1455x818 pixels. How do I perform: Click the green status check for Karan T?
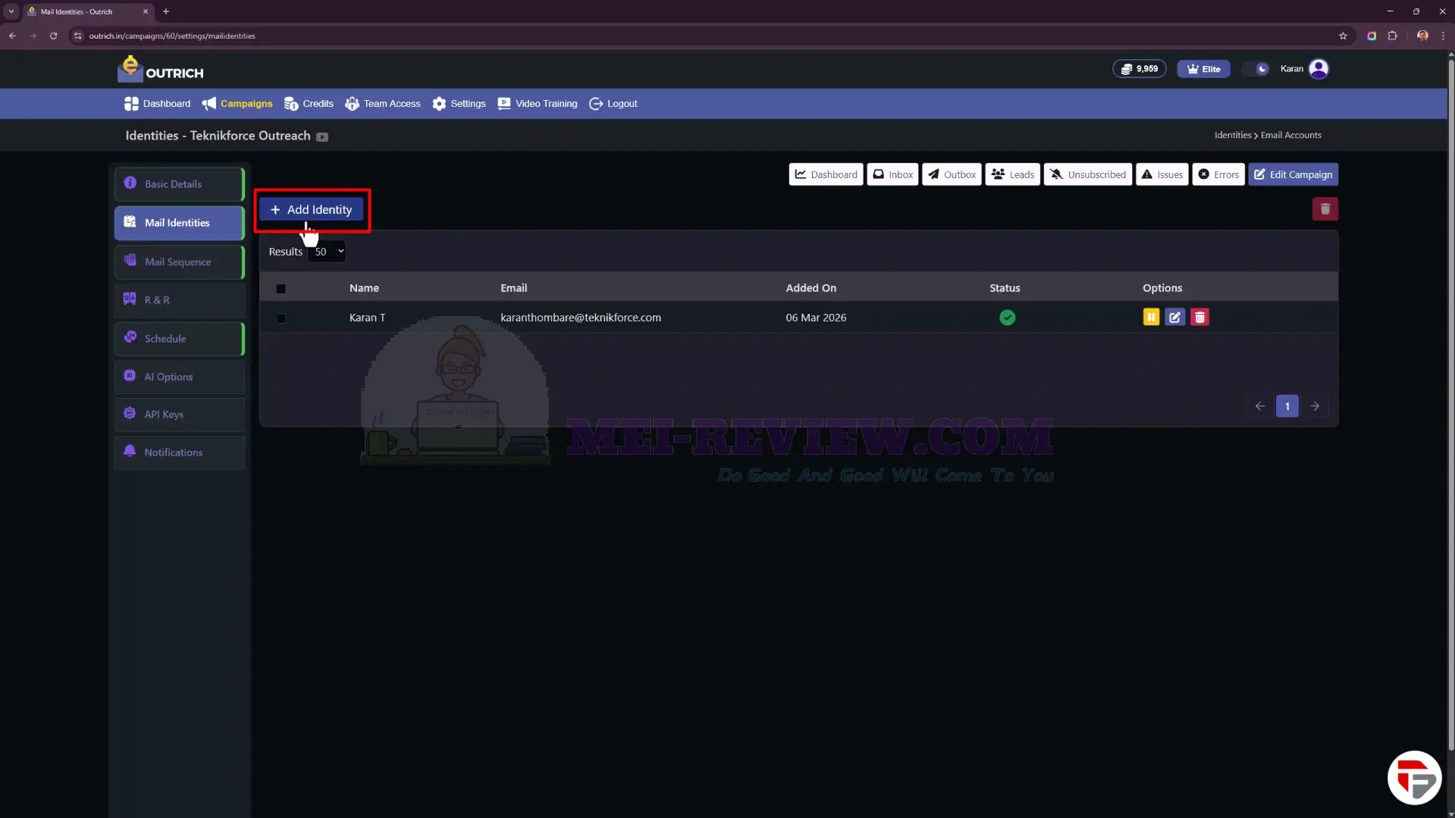point(1007,318)
